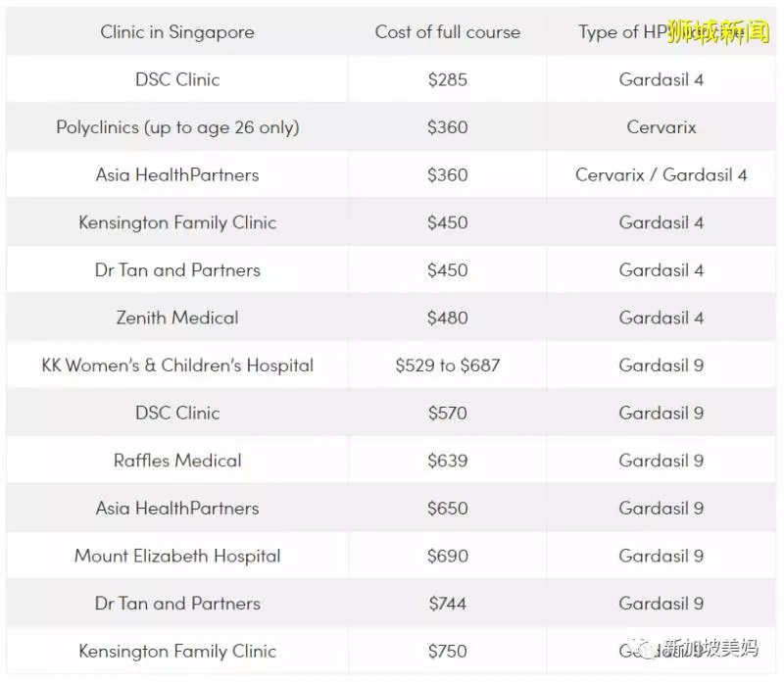Click the "Raffles Medical" clinic cell
Viewport: 784px width, 682px height.
coord(177,461)
